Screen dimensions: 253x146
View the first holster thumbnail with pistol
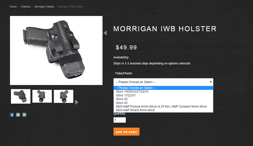21,96
